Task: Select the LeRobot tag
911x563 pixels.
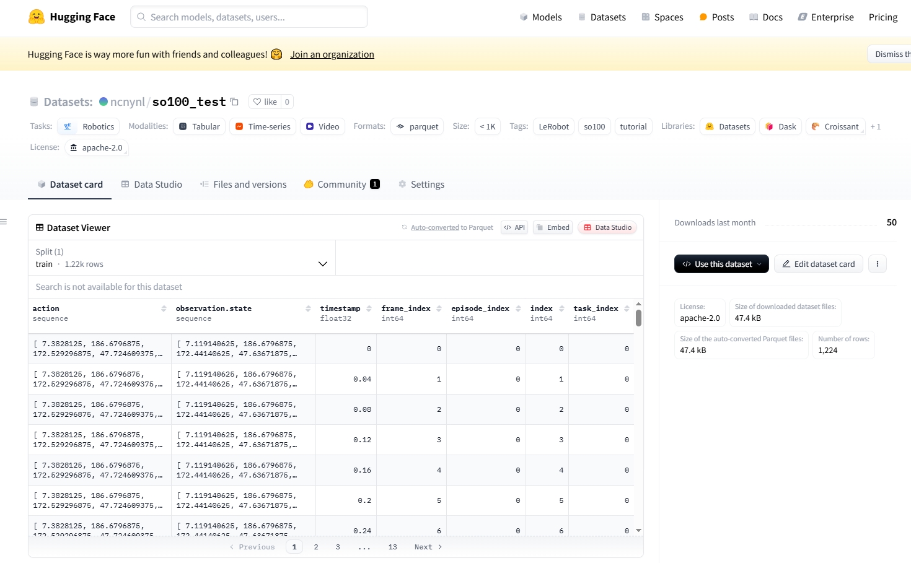Action: (x=553, y=126)
